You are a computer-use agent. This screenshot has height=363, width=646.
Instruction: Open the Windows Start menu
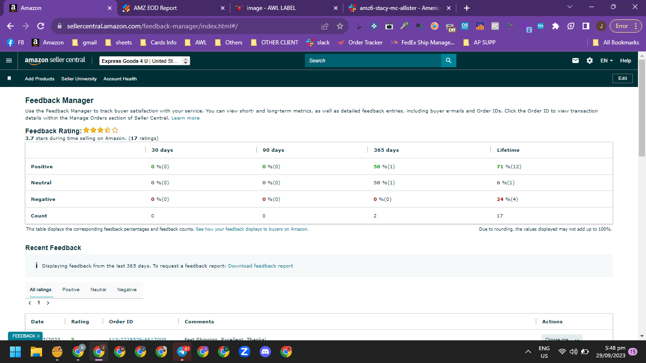click(x=16, y=352)
